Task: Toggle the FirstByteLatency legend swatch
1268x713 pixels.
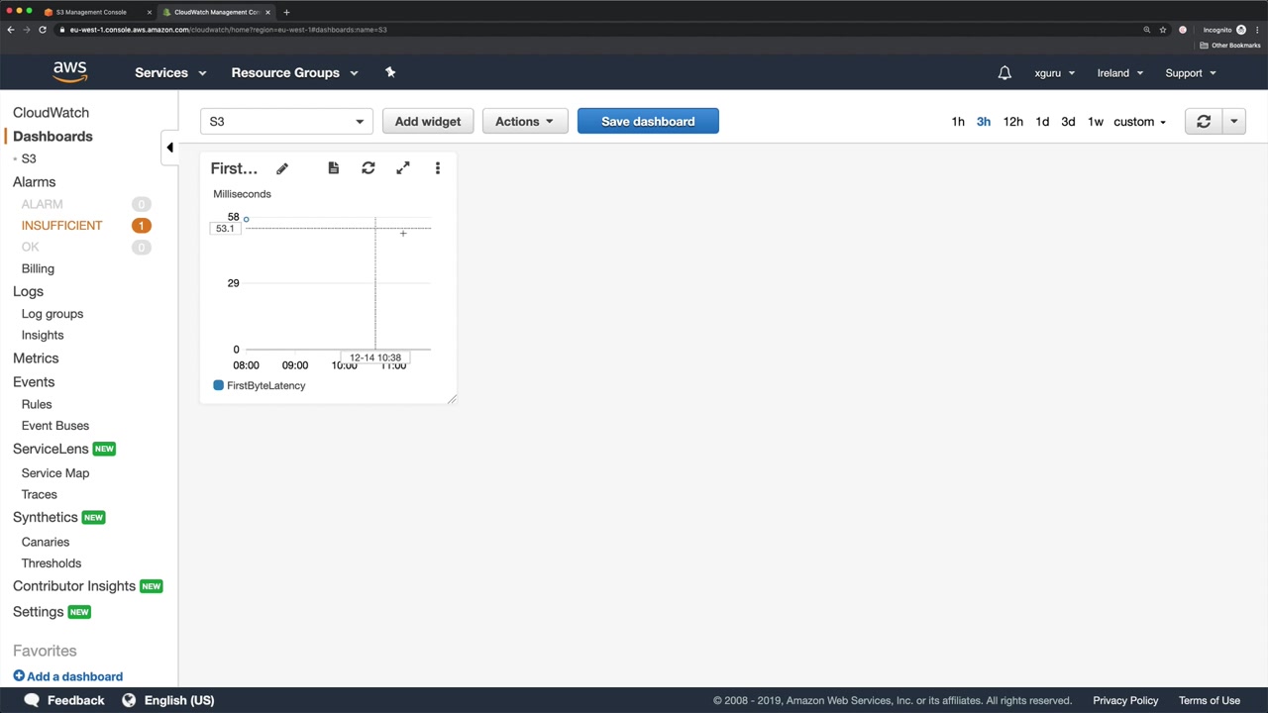Action: 219,385
